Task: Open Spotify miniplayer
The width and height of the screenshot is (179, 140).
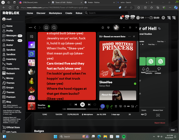Action: point(132,106)
